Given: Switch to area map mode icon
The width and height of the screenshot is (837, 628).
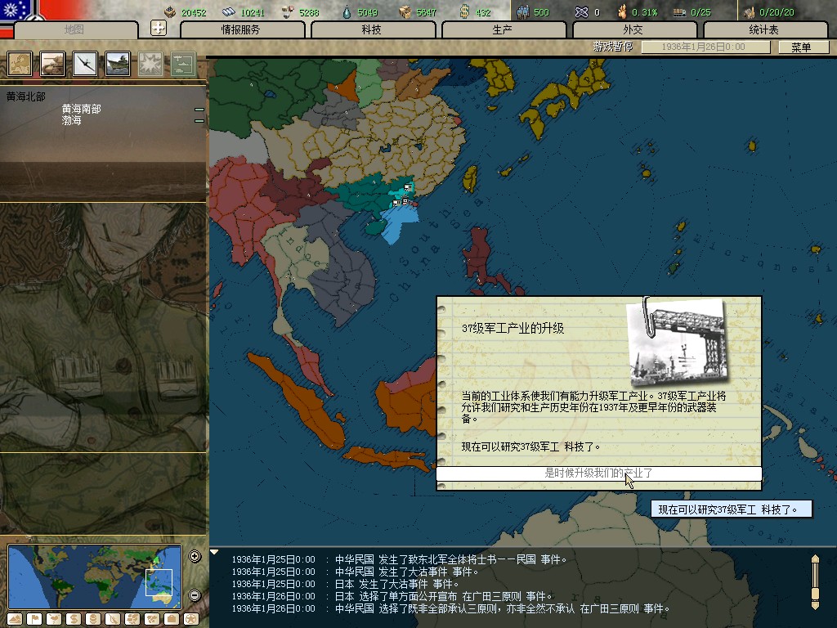Looking at the screenshot, I should point(152,619).
